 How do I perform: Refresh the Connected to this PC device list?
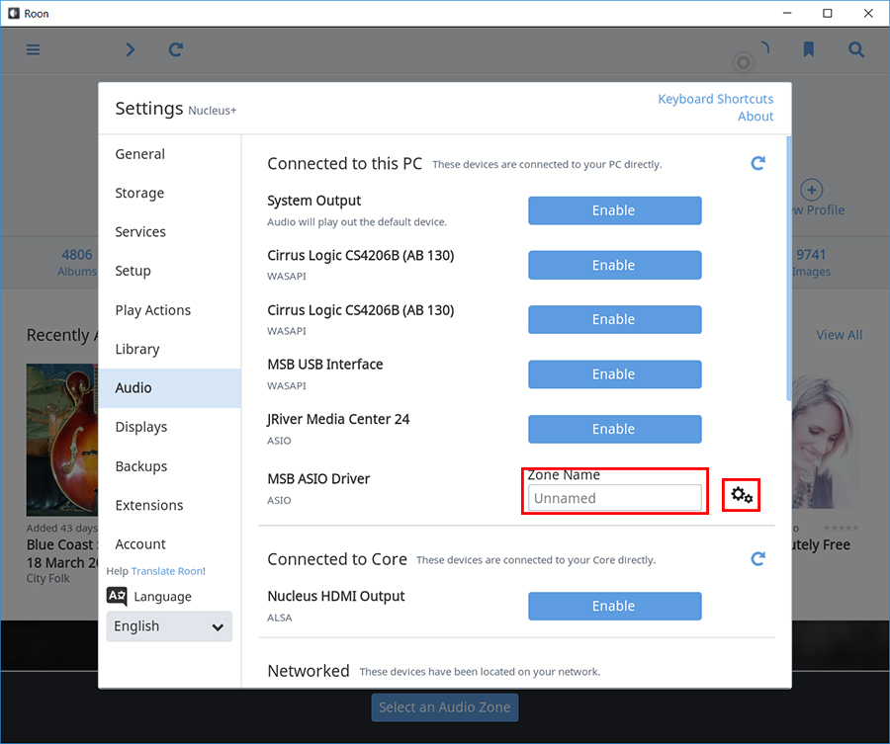[x=757, y=164]
